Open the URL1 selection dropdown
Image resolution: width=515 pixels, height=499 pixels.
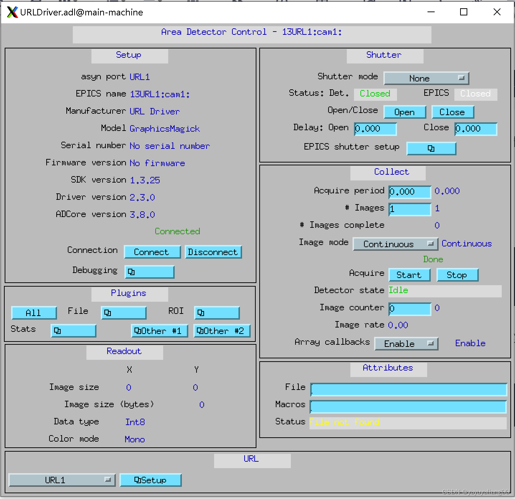point(61,480)
